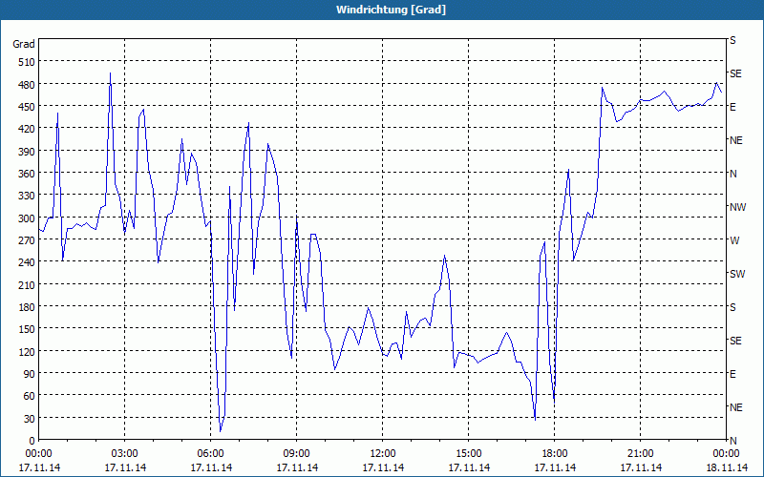
Task: Select the "60" left axis value
Action: 30,396
